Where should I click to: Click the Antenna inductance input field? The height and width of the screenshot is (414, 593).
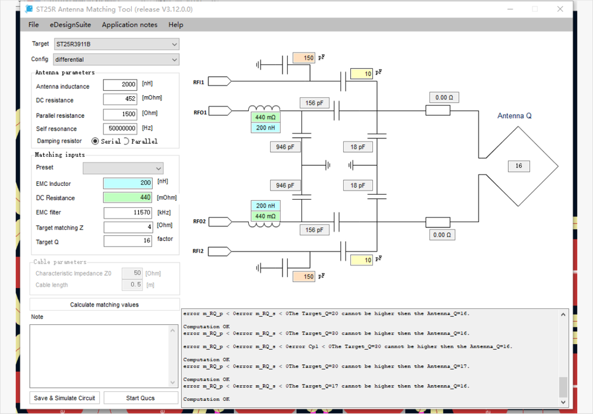(120, 86)
